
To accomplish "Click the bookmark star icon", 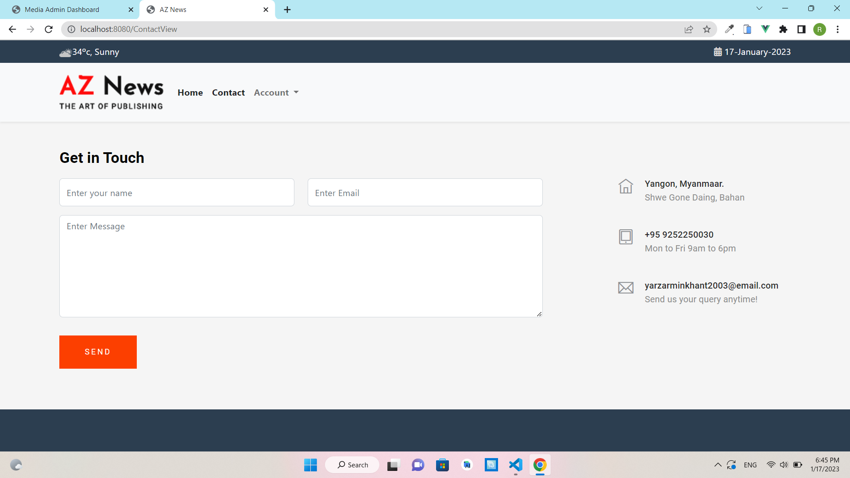I will (707, 29).
